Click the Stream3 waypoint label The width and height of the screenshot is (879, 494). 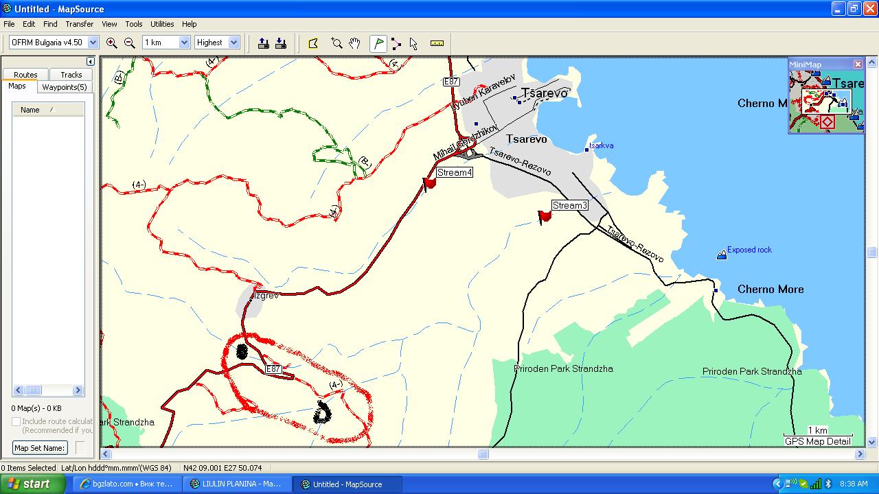point(570,205)
